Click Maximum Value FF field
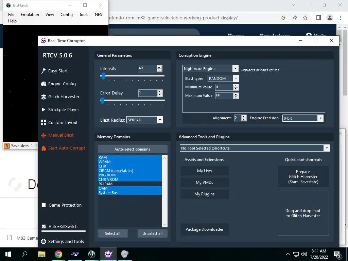Screen dimensions: 348x261 coord(224,95)
